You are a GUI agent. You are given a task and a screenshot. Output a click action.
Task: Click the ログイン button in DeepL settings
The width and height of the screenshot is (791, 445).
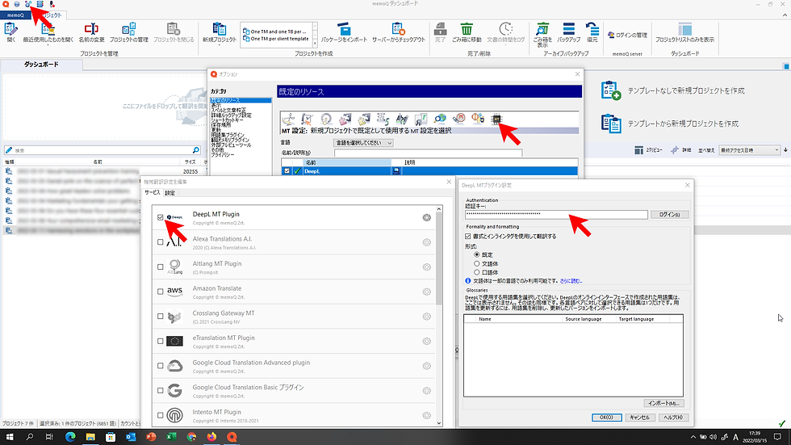[669, 215]
